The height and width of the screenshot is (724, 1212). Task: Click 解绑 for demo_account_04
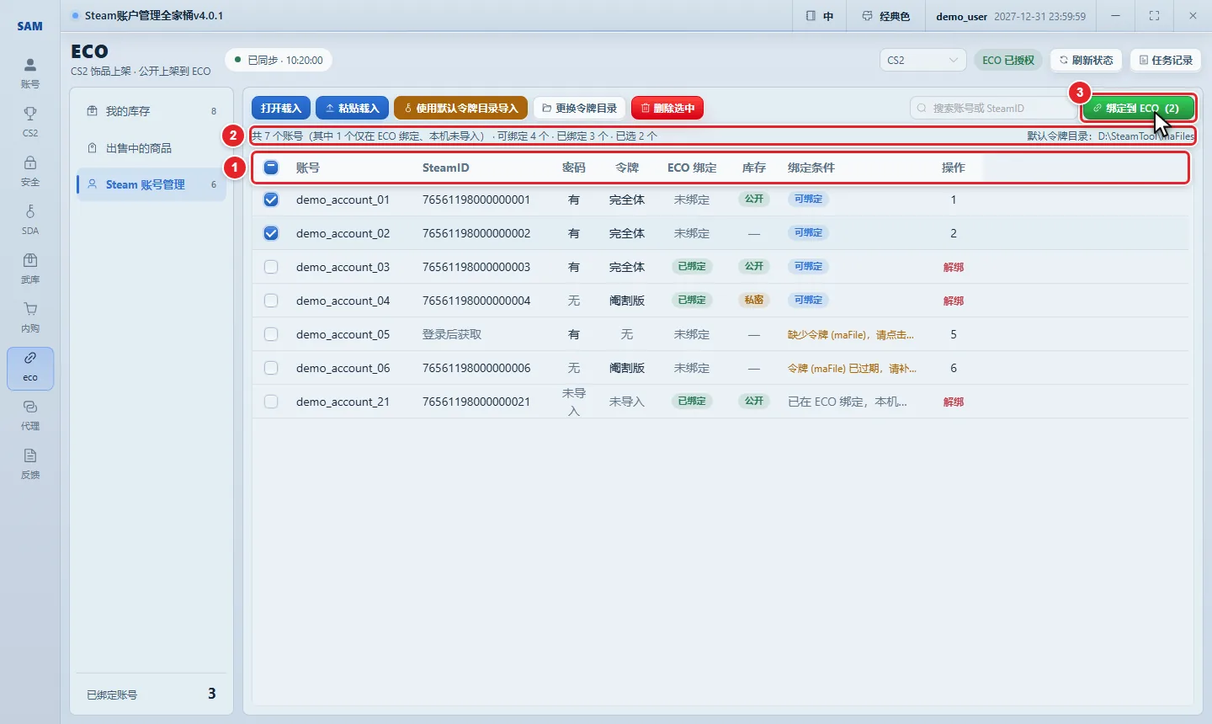[954, 301]
